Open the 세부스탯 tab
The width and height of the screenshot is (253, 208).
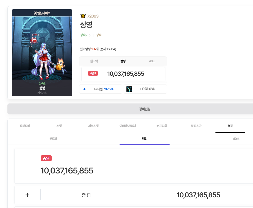tap(93, 126)
